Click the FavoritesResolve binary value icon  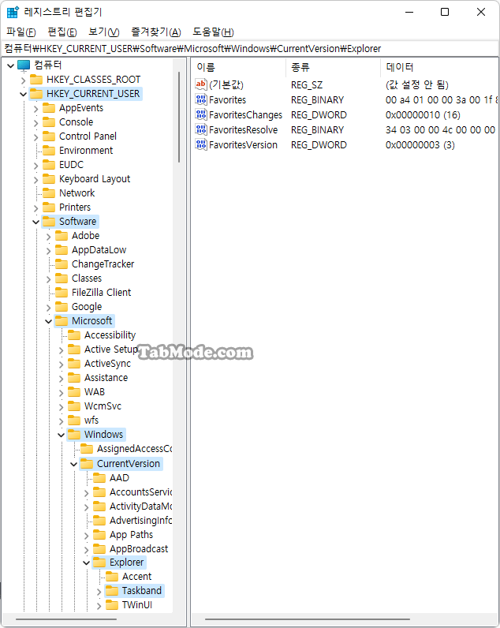(201, 129)
